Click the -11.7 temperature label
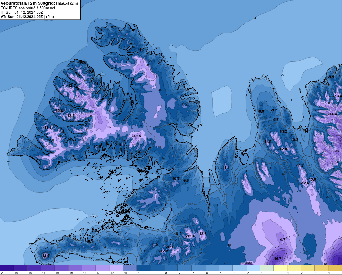This screenshot has height=275, width=342. [x=300, y=166]
